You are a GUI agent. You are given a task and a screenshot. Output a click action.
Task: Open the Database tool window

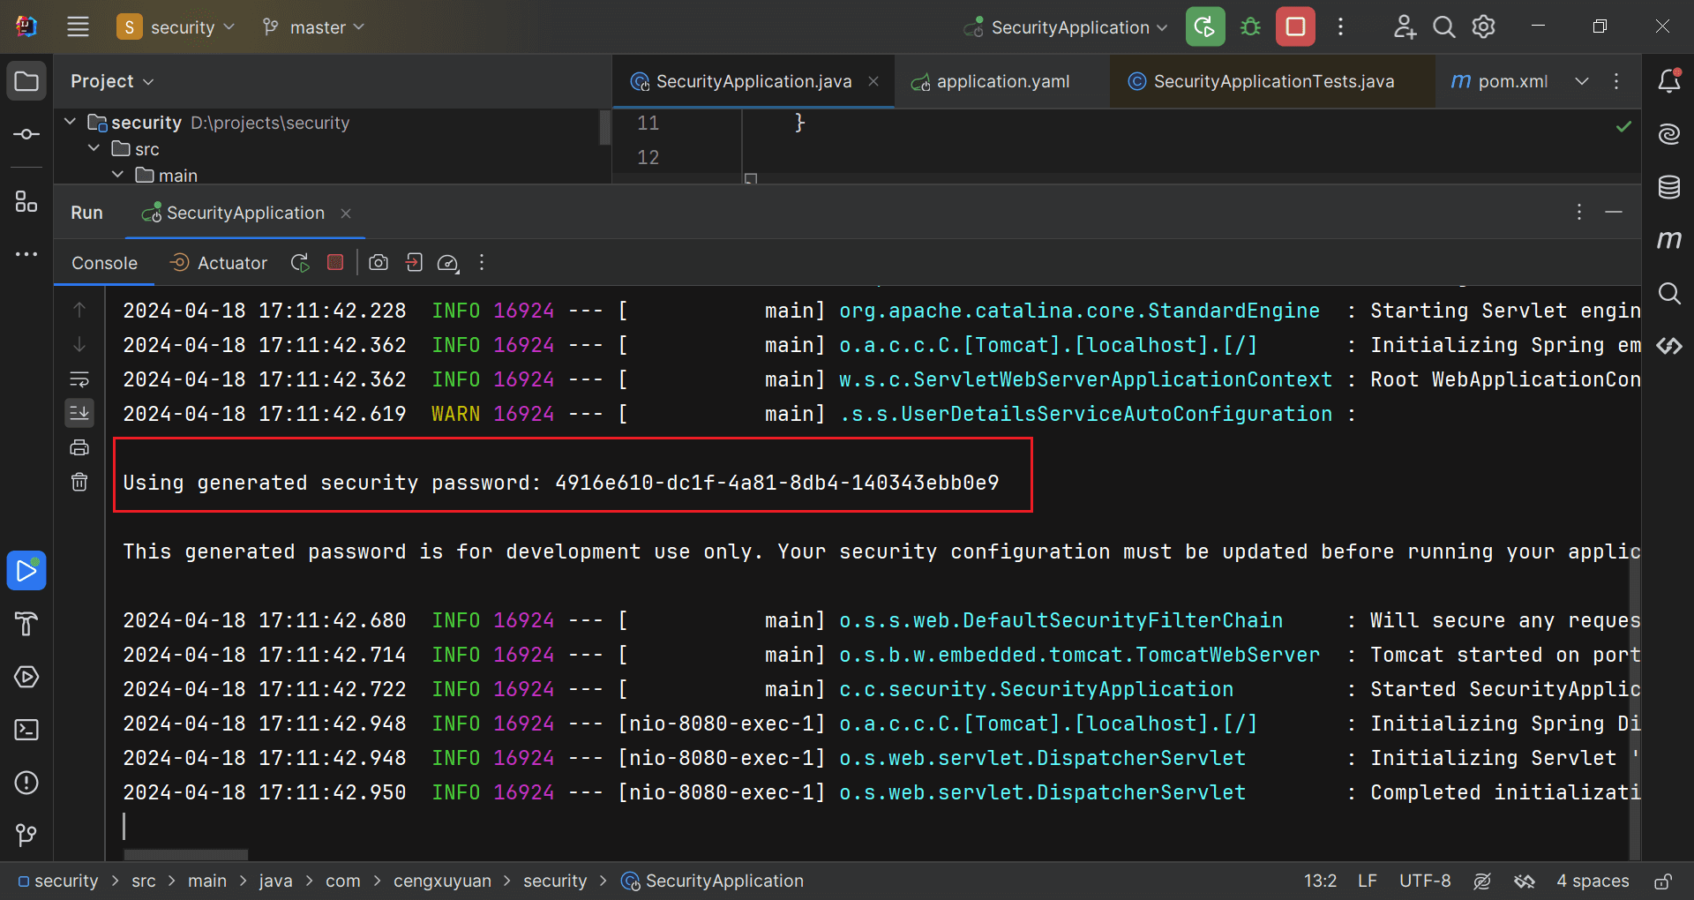pyautogui.click(x=1668, y=187)
